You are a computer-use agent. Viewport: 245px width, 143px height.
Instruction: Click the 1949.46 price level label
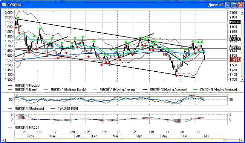point(235,22)
